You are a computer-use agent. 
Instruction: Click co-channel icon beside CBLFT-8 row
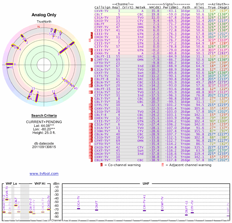coord(92,79)
